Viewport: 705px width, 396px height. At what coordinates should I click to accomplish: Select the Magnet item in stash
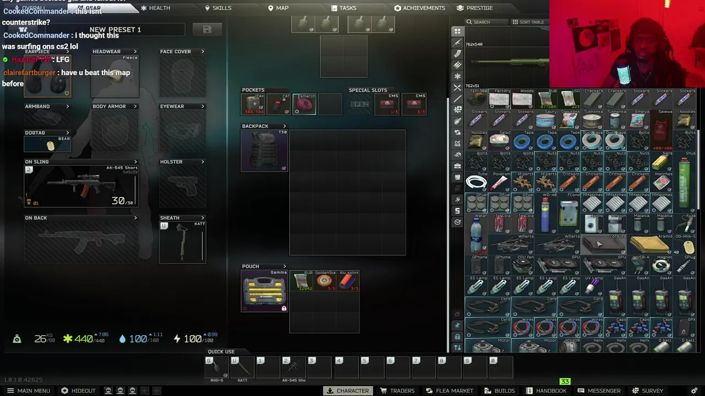(661, 266)
